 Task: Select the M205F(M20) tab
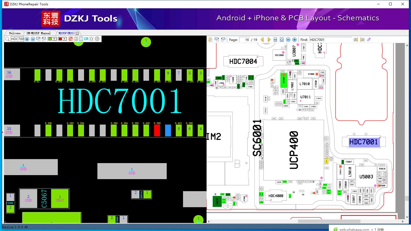point(67,33)
